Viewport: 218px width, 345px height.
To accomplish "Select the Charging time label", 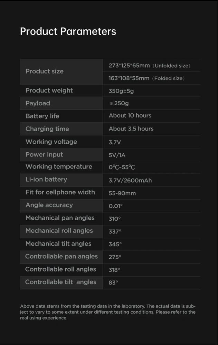I will coord(47,129).
